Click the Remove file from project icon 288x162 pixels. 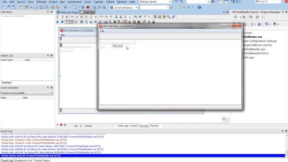pos(58,8)
